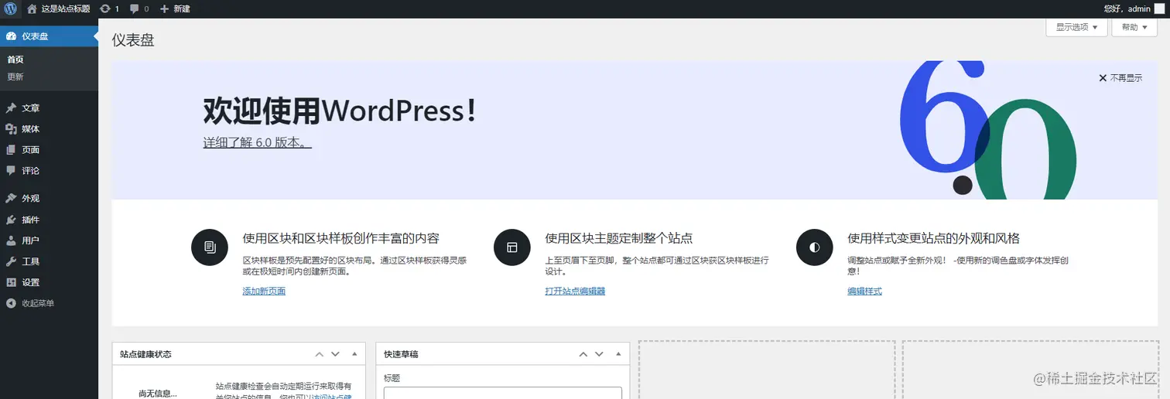
Task: Collapse the 站点健康状态 panel with its triangle
Action: point(354,354)
